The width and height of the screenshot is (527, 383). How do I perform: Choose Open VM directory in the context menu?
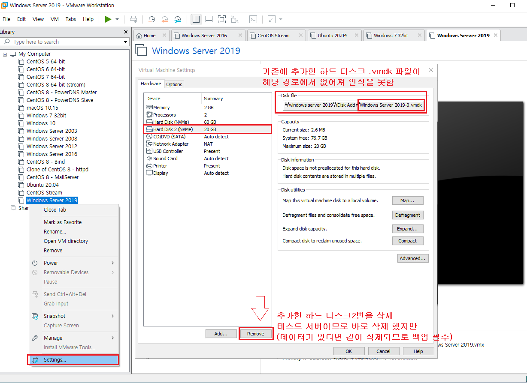(x=73, y=241)
